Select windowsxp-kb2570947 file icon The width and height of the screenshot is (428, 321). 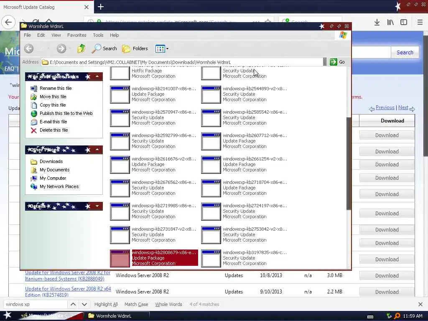(x=120, y=118)
